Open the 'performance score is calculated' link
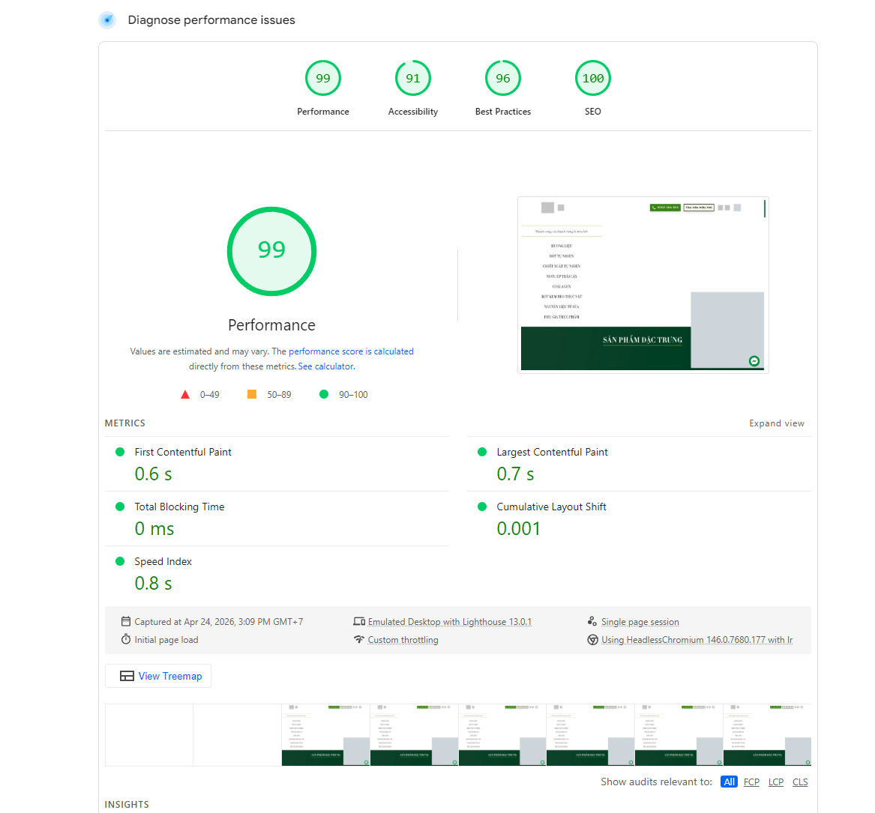Image resolution: width=875 pixels, height=813 pixels. pyautogui.click(x=351, y=351)
